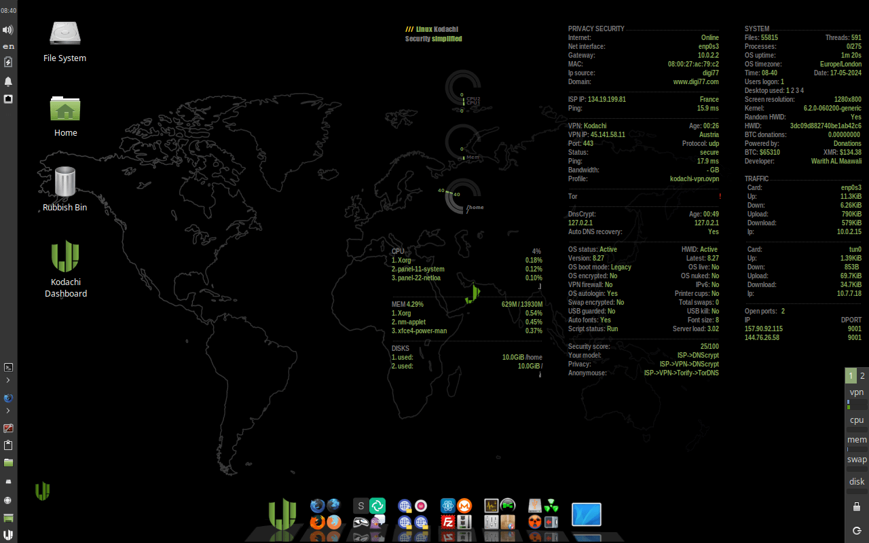Click the padlock lock-screen icon in right panel

857,506
